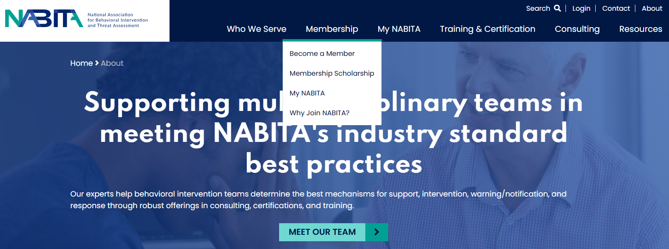Click the About breadcrumb label
The image size is (669, 249).
tap(112, 63)
